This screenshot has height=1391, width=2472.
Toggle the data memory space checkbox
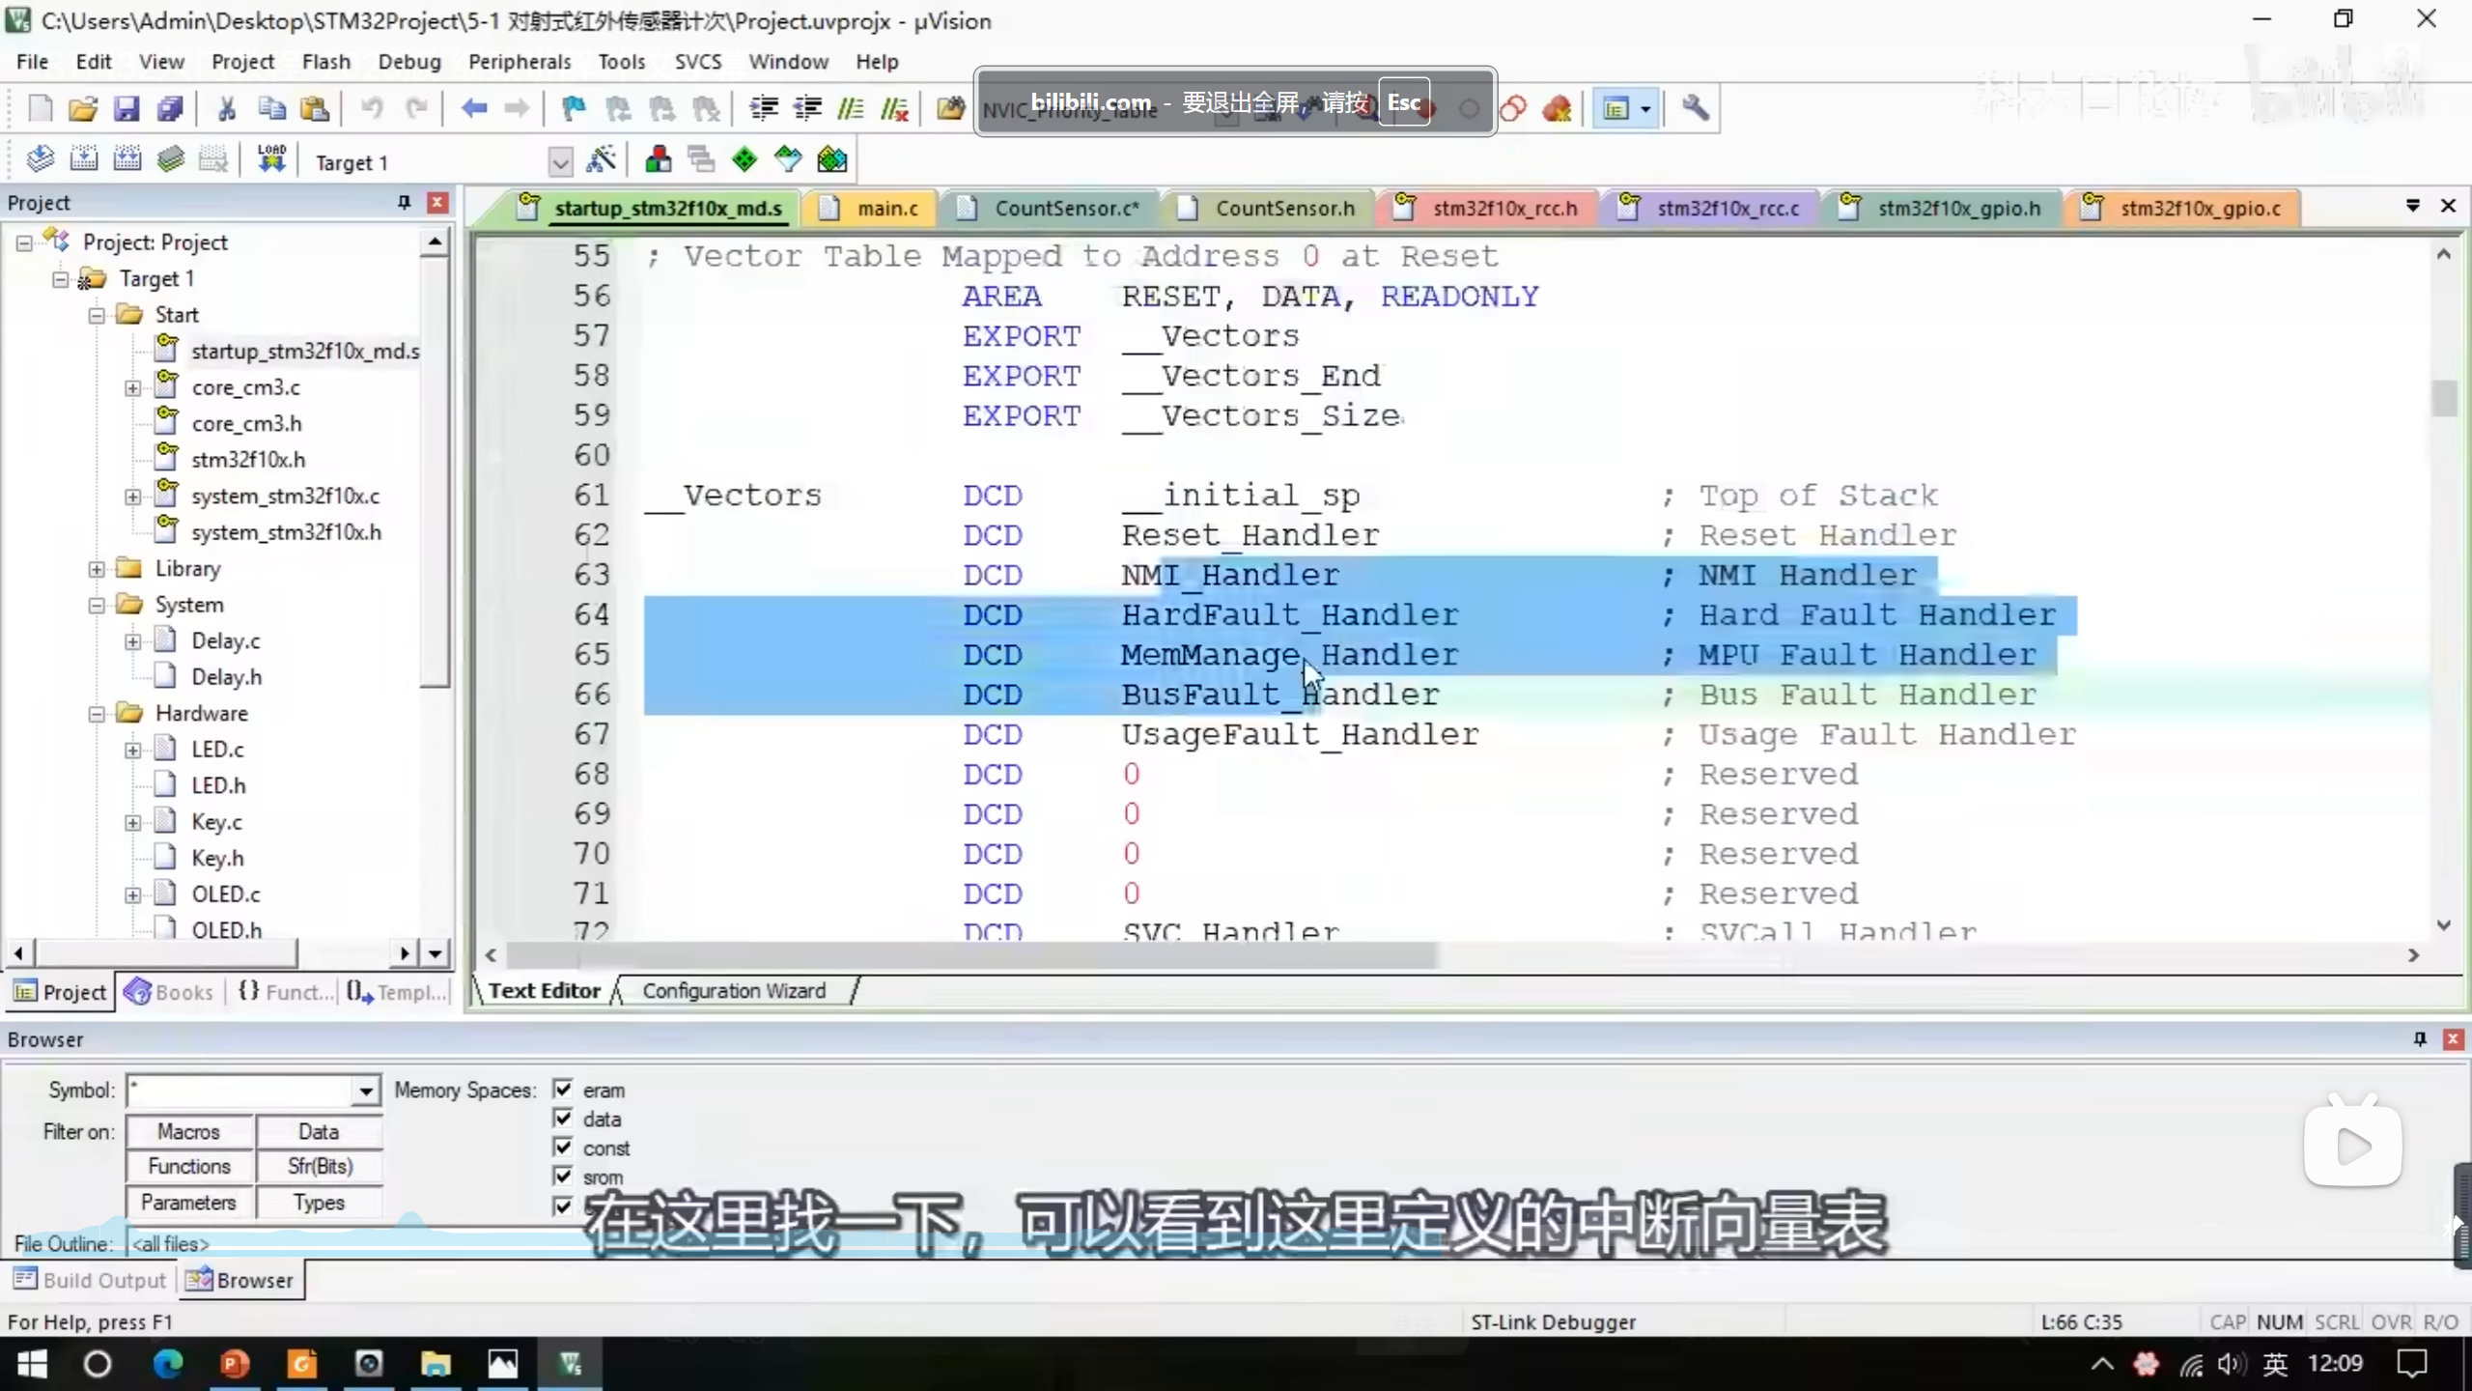pyautogui.click(x=563, y=1119)
